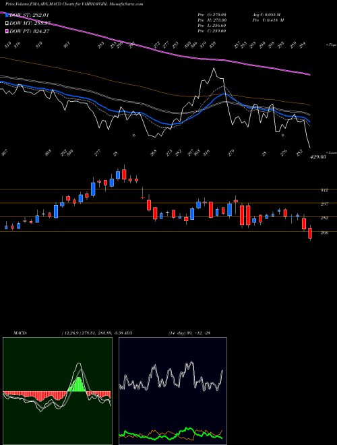Click the last red candlestick on the far right
This screenshot has width=337, height=445.
[310, 233]
